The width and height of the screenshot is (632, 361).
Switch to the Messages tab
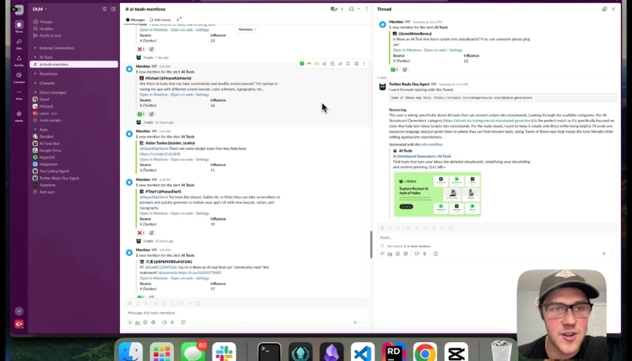click(x=135, y=20)
